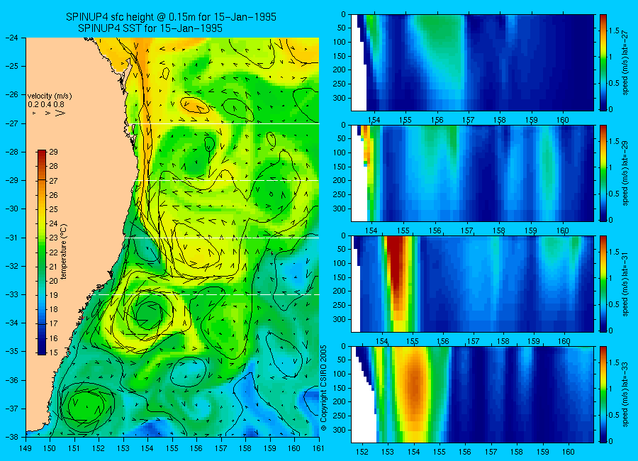638x461 pixels.
Task: Select the 'velocity (m/s)' legend label
Action: tap(50, 96)
